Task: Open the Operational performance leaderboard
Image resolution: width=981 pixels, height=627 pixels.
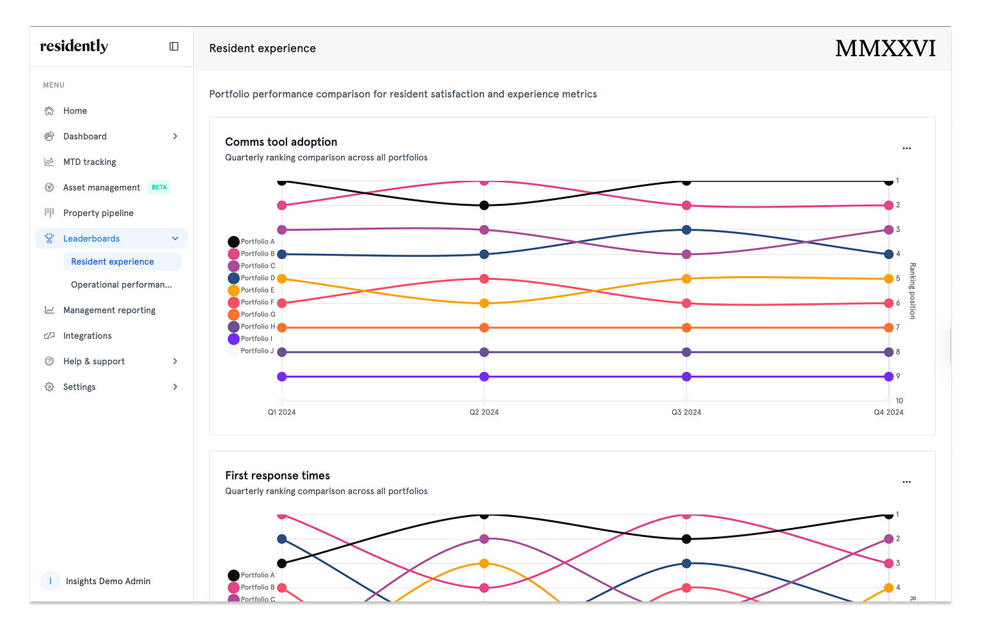Action: (x=122, y=284)
